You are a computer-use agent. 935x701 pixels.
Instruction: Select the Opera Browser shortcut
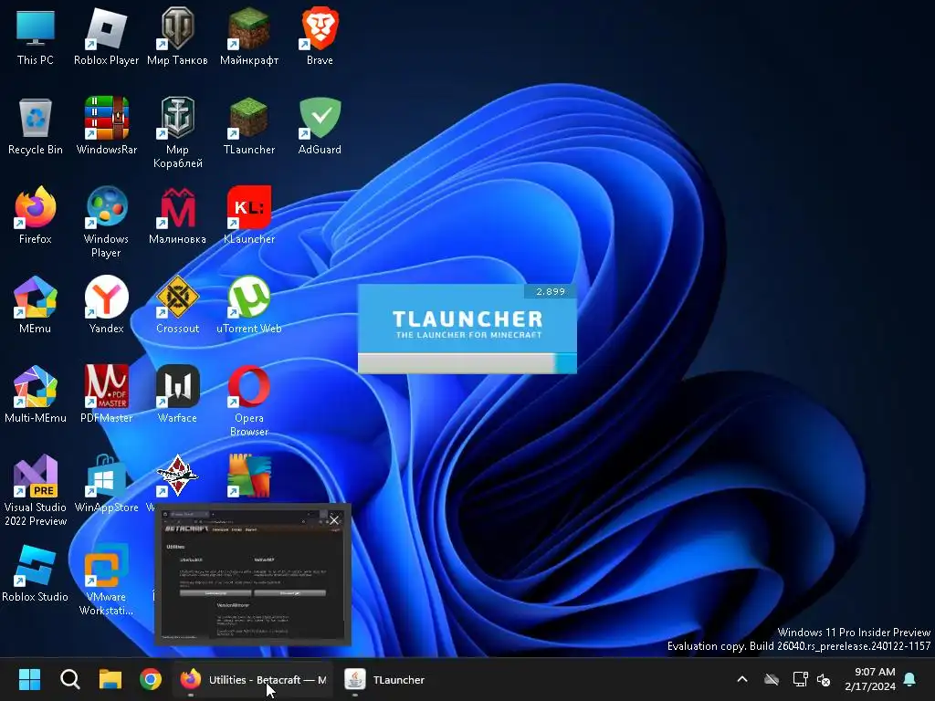coord(248,402)
